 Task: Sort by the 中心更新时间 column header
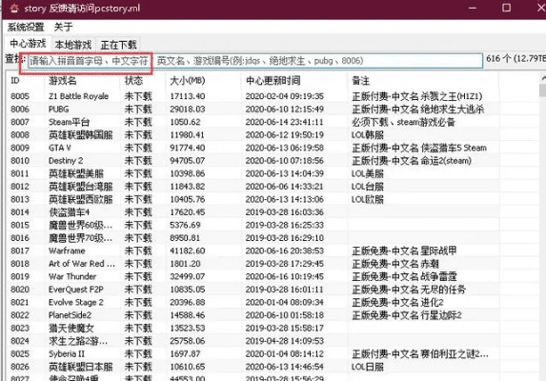pos(293,81)
